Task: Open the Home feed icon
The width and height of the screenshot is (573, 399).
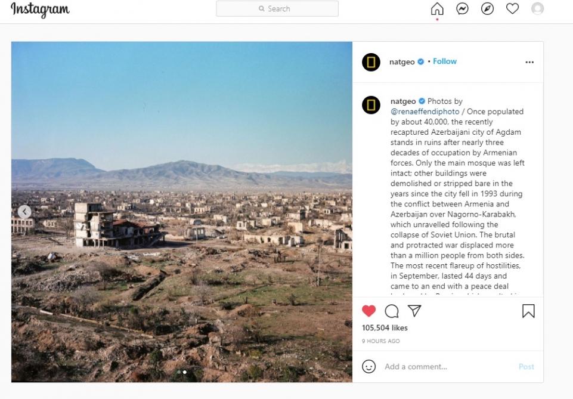Action: click(437, 8)
